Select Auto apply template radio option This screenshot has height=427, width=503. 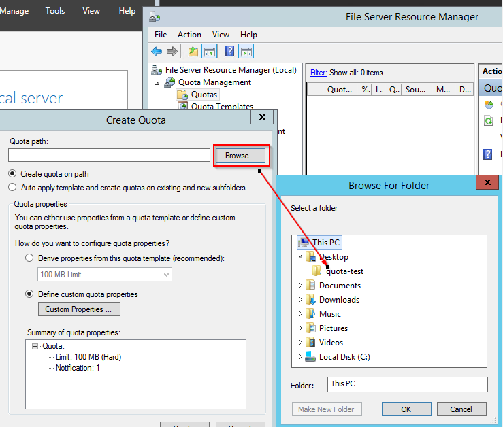point(12,187)
